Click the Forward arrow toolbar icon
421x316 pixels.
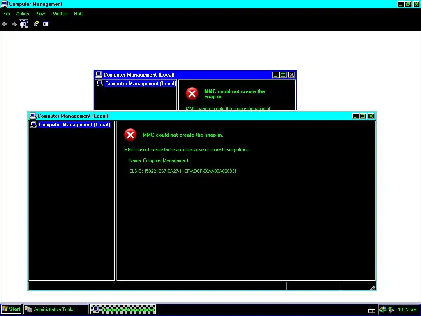14,24
